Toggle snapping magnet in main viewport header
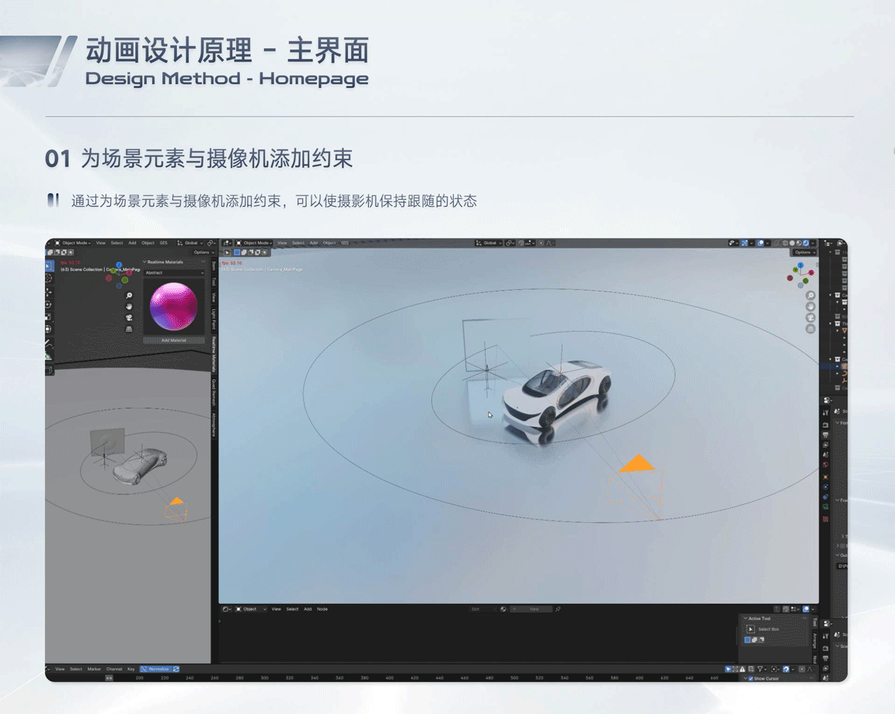This screenshot has width=895, height=714. coord(523,243)
